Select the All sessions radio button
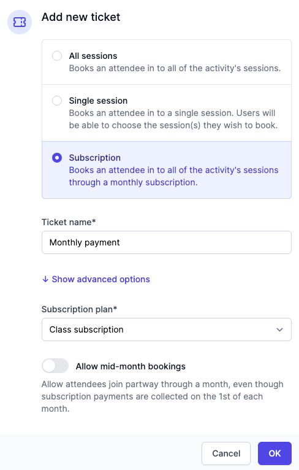 (x=57, y=56)
